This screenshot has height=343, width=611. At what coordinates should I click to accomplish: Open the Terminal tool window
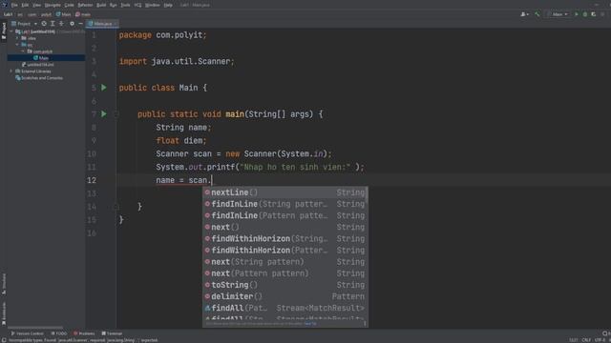point(112,333)
